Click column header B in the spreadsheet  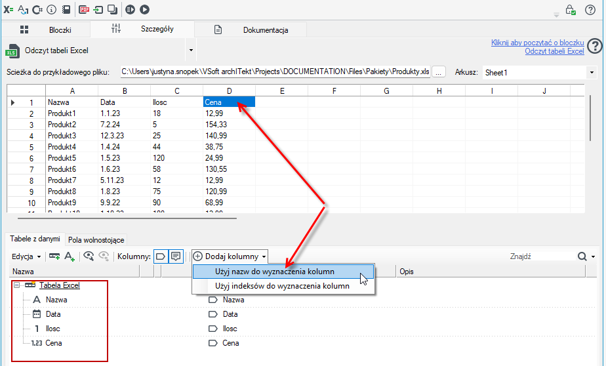coord(125,91)
